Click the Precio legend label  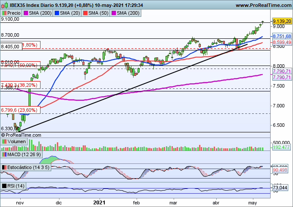(14, 13)
